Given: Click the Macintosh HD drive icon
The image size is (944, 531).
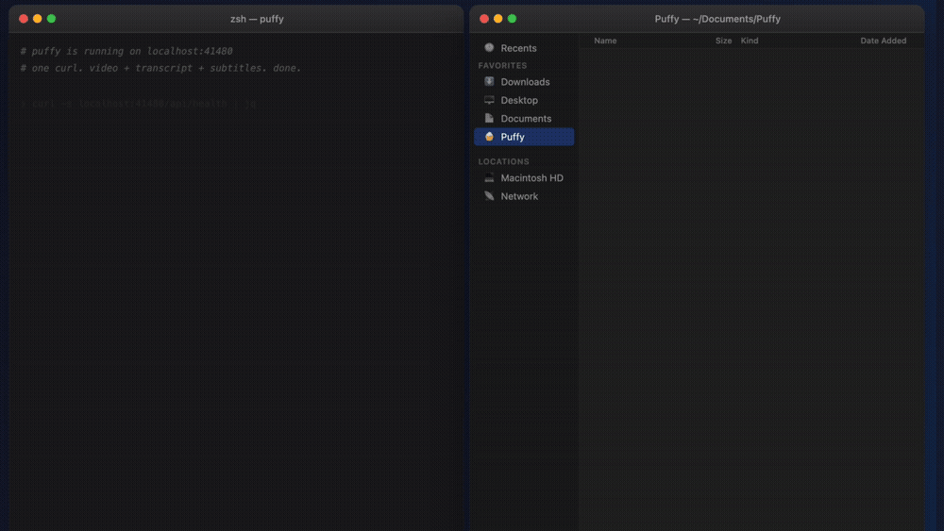Looking at the screenshot, I should click(x=489, y=177).
